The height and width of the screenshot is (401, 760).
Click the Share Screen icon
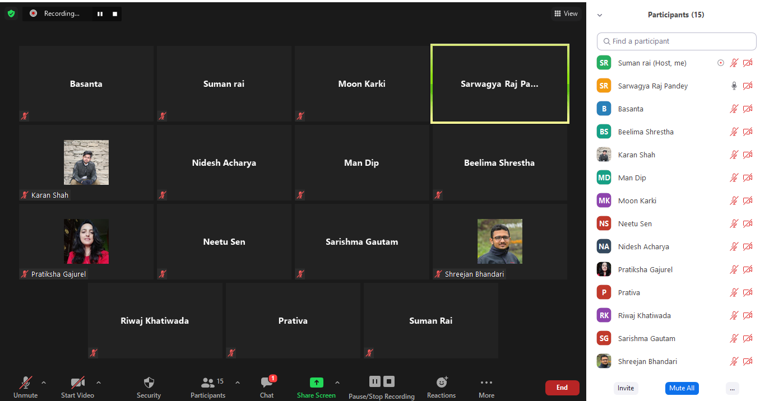(x=316, y=383)
